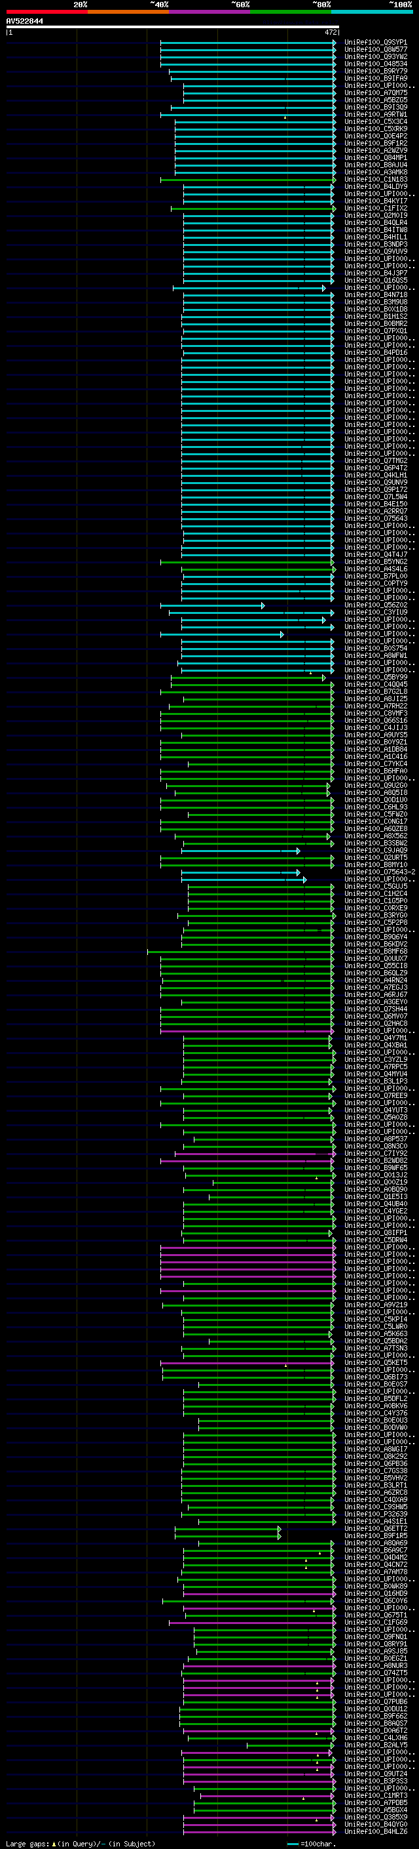Click the UniRef100_C1H2C4 label
This screenshot has width=419, height=1849.
tap(375, 893)
